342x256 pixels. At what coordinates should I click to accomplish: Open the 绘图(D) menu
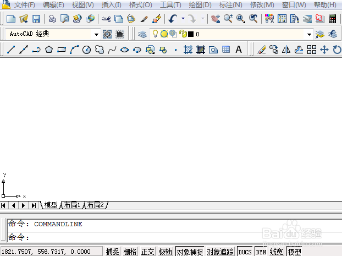tap(200, 4)
